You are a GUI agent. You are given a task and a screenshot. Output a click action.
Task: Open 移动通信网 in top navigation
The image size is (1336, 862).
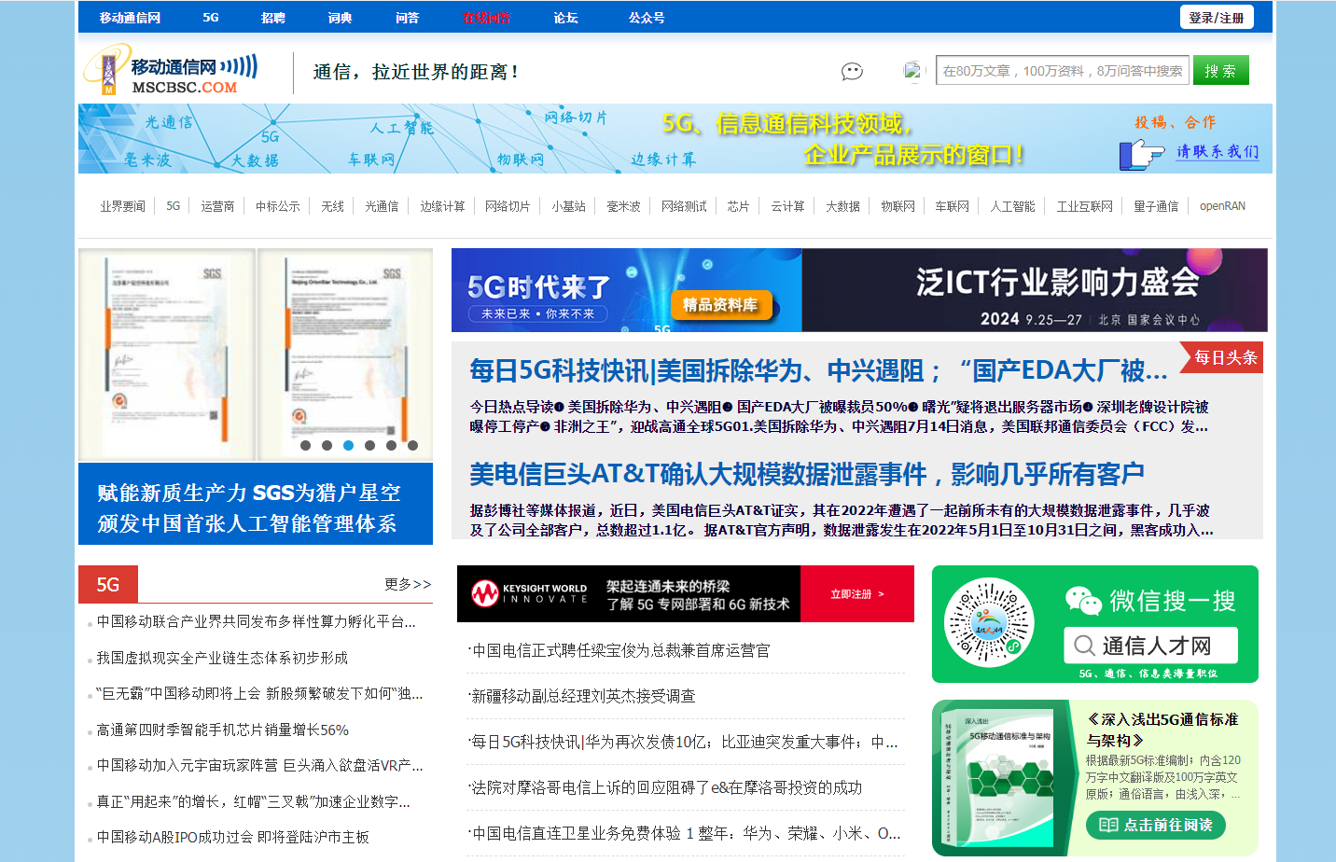(130, 18)
